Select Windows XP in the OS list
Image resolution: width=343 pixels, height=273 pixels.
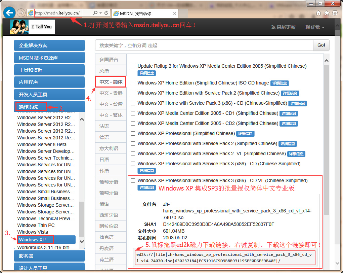(47, 240)
